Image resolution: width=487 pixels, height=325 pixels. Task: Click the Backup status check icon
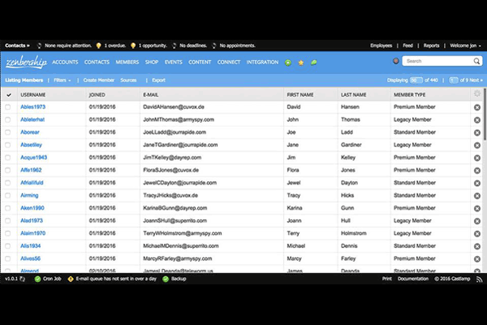166,278
